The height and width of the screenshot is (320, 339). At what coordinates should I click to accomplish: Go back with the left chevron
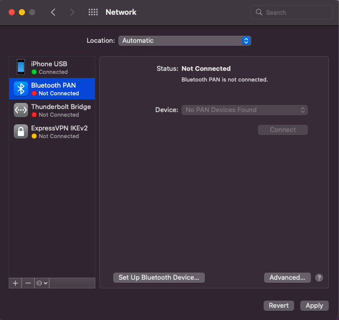coord(53,12)
